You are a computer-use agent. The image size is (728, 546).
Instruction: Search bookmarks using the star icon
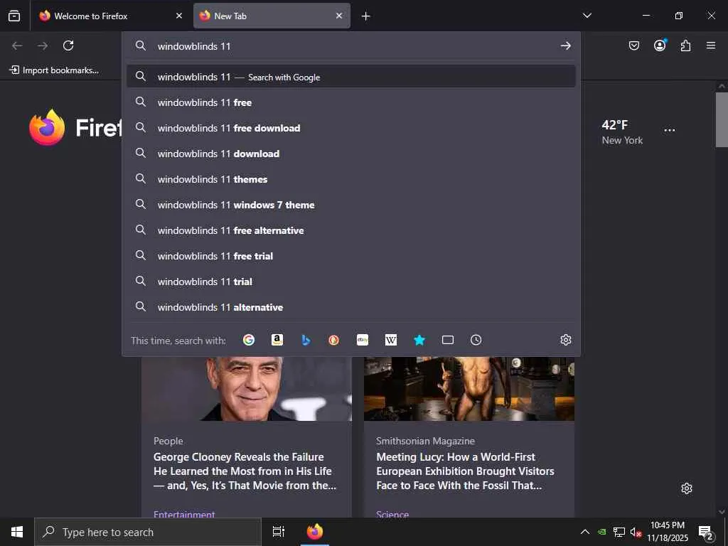tap(419, 340)
